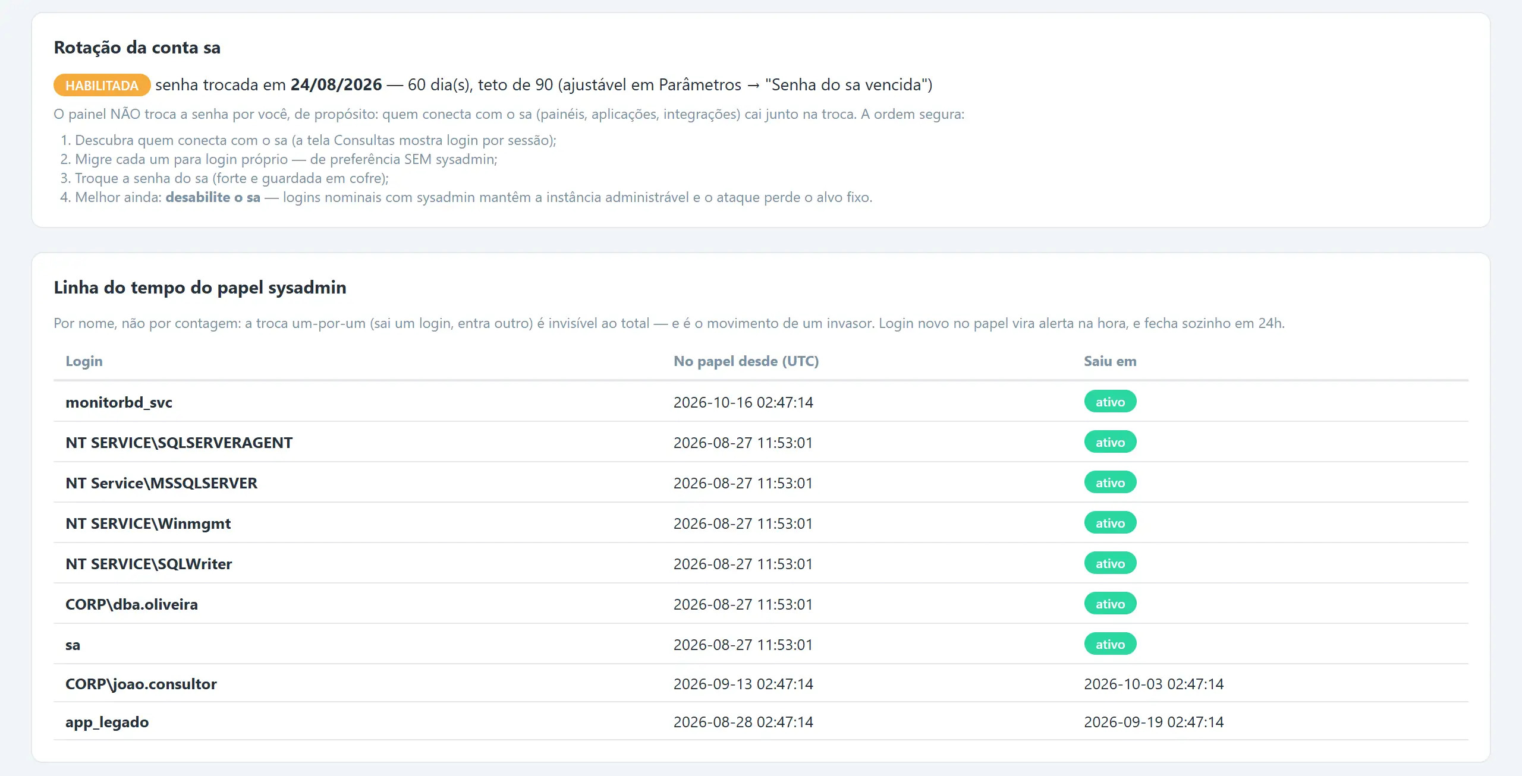Click the exit date 2026-09-19 02:47:14

(x=1153, y=722)
